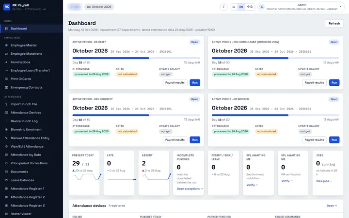Viewport: 349px width, 218px height.
Task: Click Verify under Section head validation
Action: pyautogui.click(x=252, y=185)
